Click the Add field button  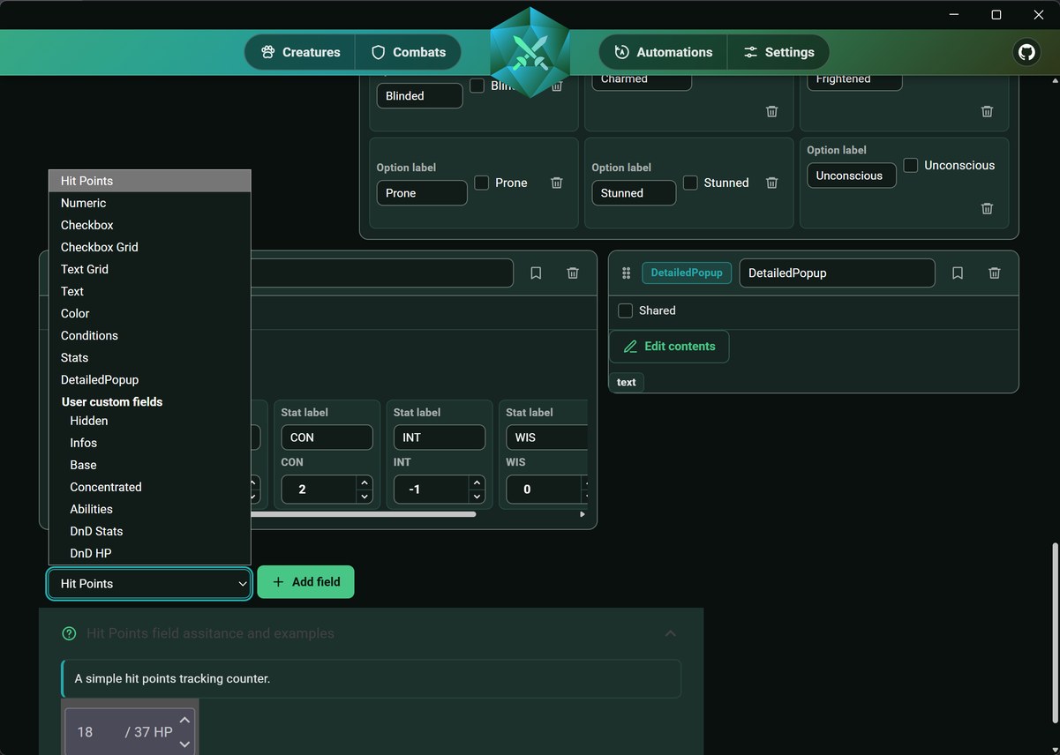click(x=305, y=582)
